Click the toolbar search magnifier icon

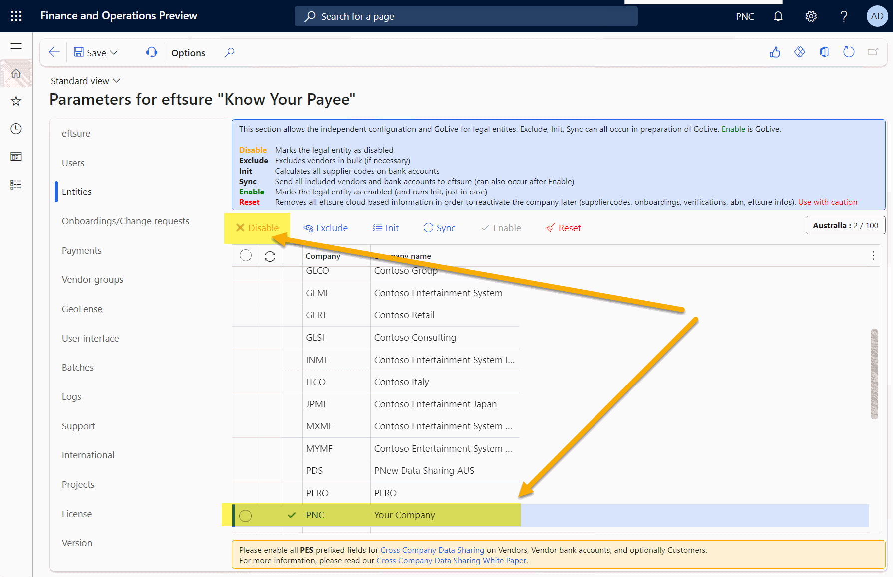(x=229, y=52)
